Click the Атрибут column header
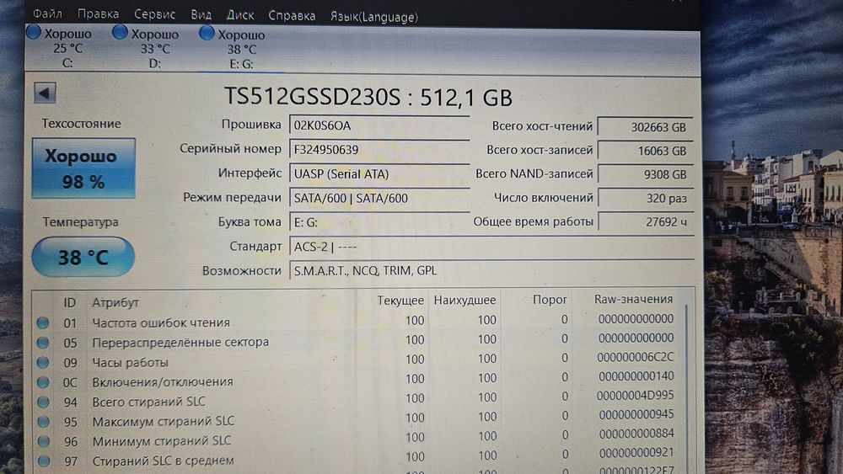This screenshot has width=843, height=474. tap(115, 302)
